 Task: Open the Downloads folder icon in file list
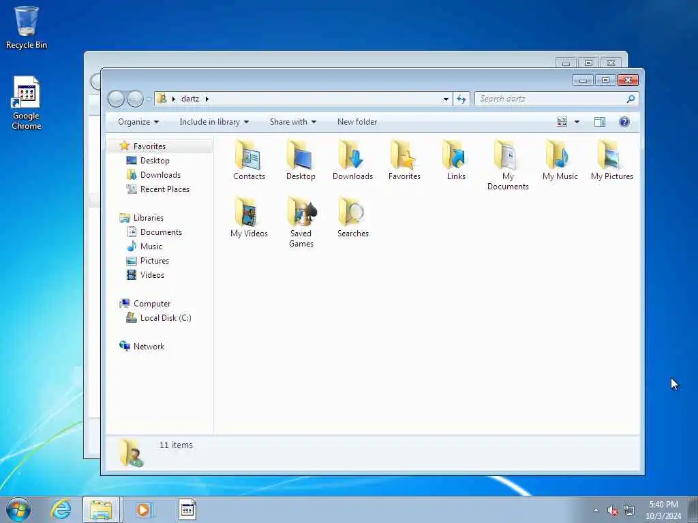point(352,160)
